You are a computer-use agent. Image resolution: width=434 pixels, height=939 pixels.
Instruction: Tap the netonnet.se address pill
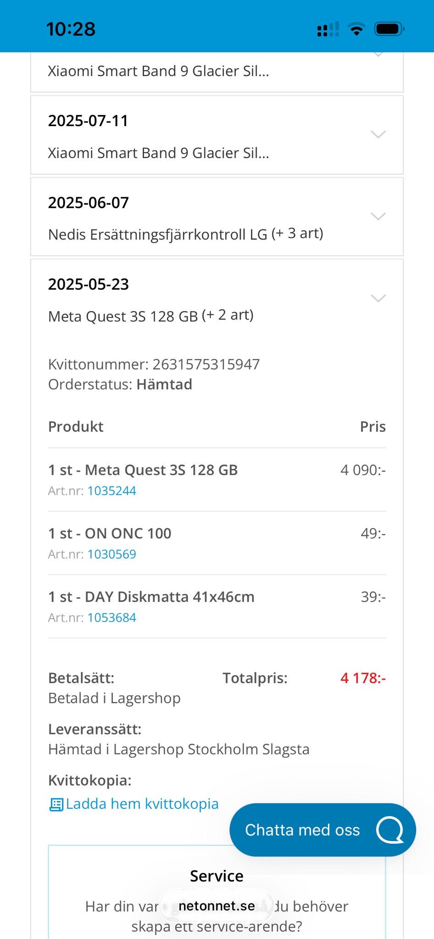point(217,906)
